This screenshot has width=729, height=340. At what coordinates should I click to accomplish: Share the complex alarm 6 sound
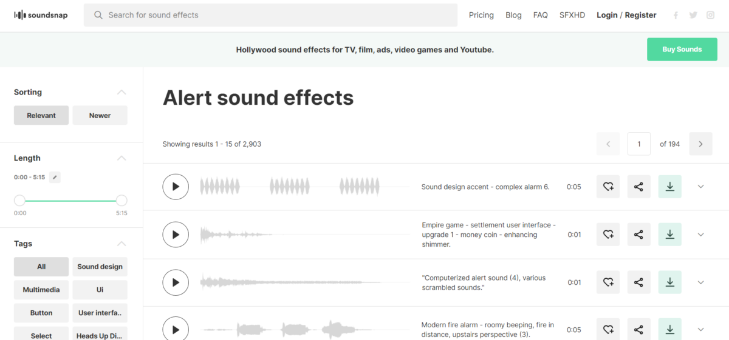pos(638,187)
